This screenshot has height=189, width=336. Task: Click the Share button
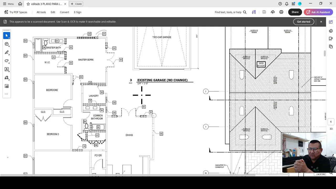click(x=295, y=12)
